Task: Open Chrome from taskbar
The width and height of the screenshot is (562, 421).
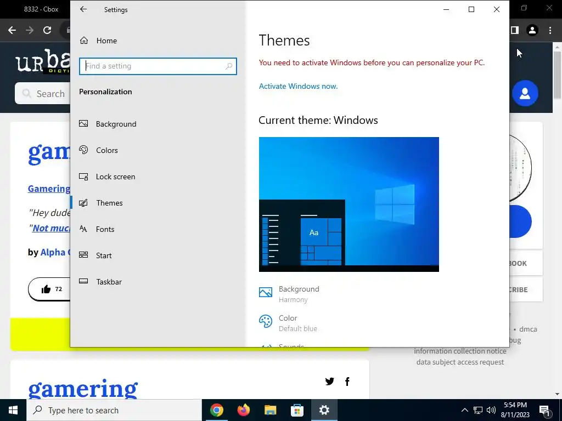Action: click(x=217, y=410)
